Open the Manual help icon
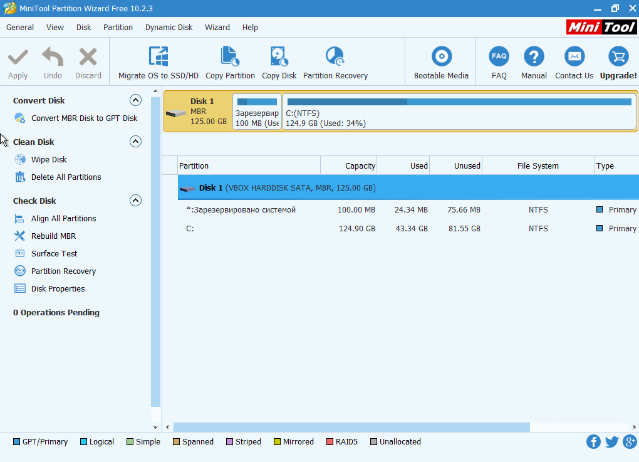 [534, 57]
